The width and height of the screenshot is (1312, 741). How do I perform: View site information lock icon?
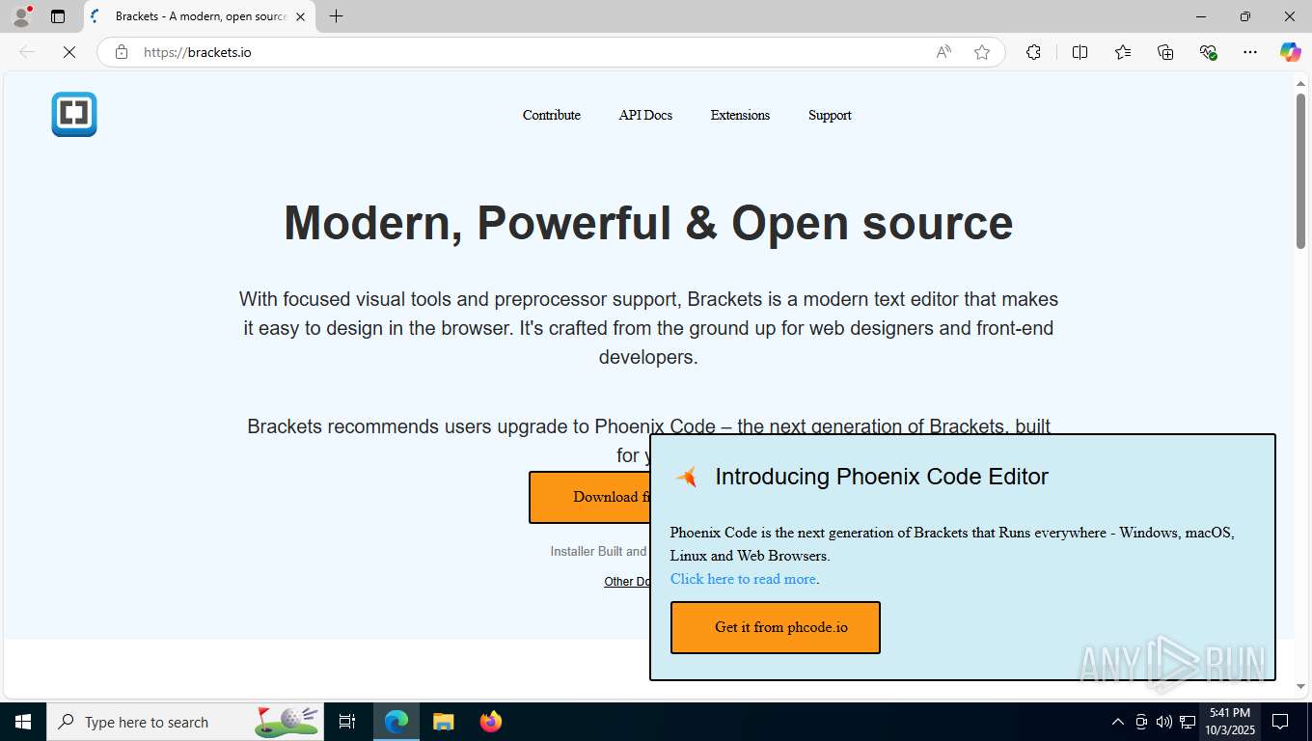[122, 52]
